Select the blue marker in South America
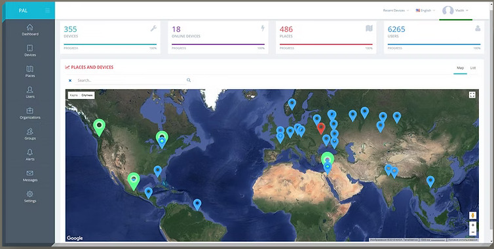 click(x=197, y=204)
